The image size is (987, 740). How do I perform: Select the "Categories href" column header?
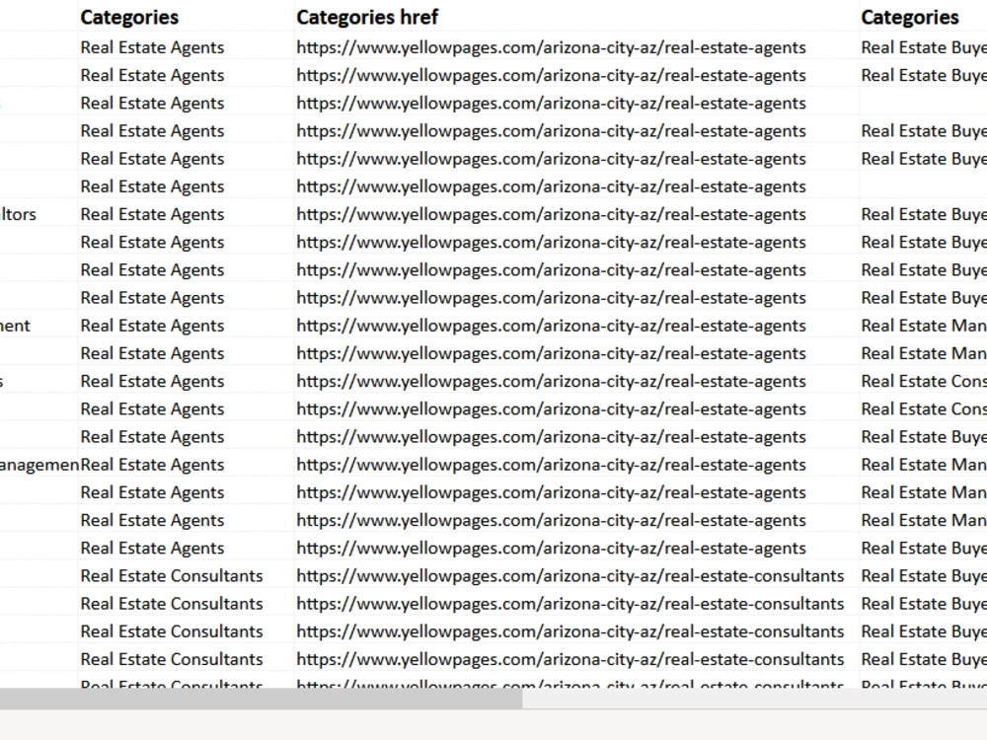click(367, 17)
